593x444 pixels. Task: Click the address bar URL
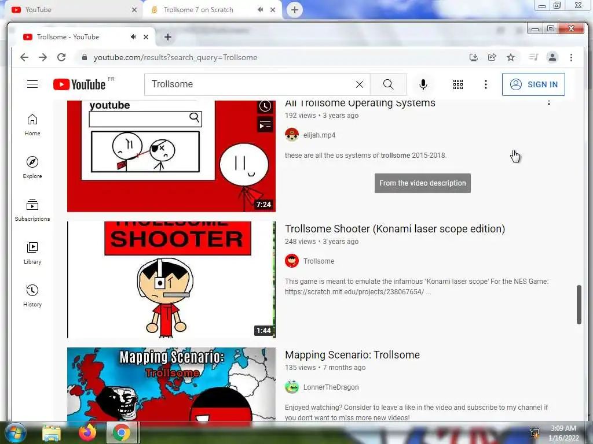[175, 57]
